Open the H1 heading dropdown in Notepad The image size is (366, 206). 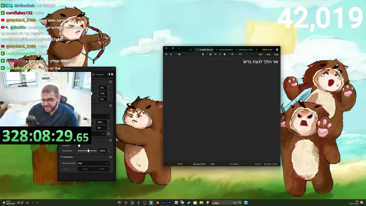click(x=240, y=54)
